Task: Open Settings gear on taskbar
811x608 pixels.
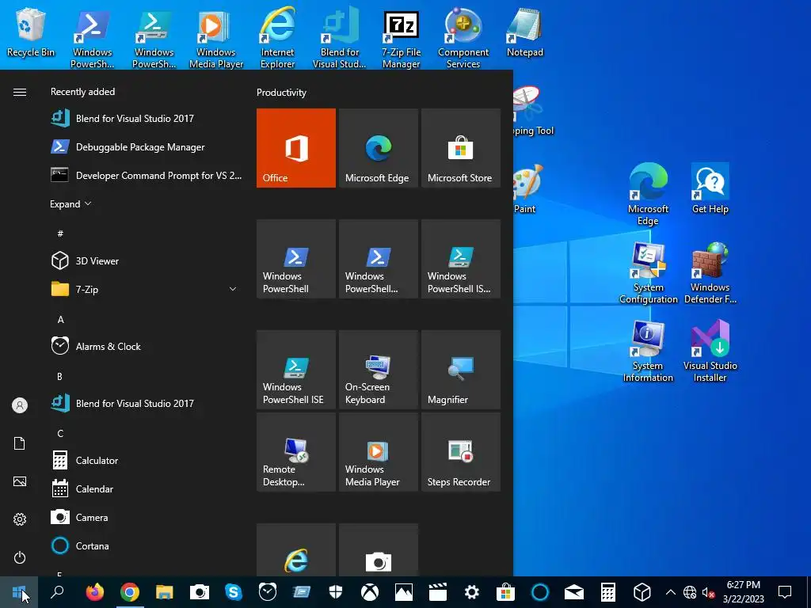Action: pos(472,592)
